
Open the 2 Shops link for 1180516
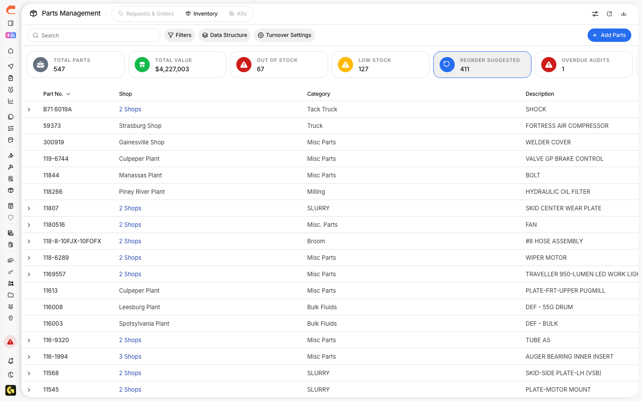(x=130, y=225)
